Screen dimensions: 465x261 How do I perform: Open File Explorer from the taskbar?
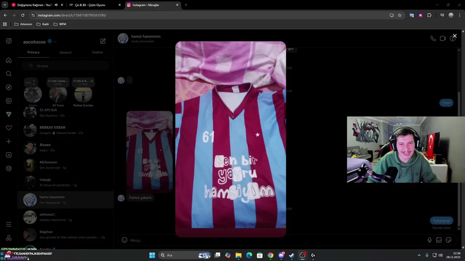coord(238,255)
